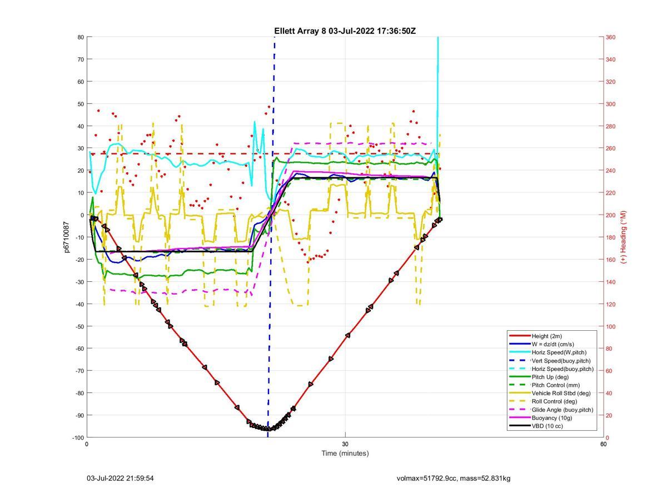The height and width of the screenshot is (492, 667).
Task: Select the p6710087-axis tick label "-50"
Action: coord(79,326)
